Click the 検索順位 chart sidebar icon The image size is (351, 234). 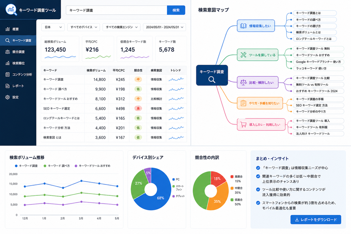coord(8,63)
